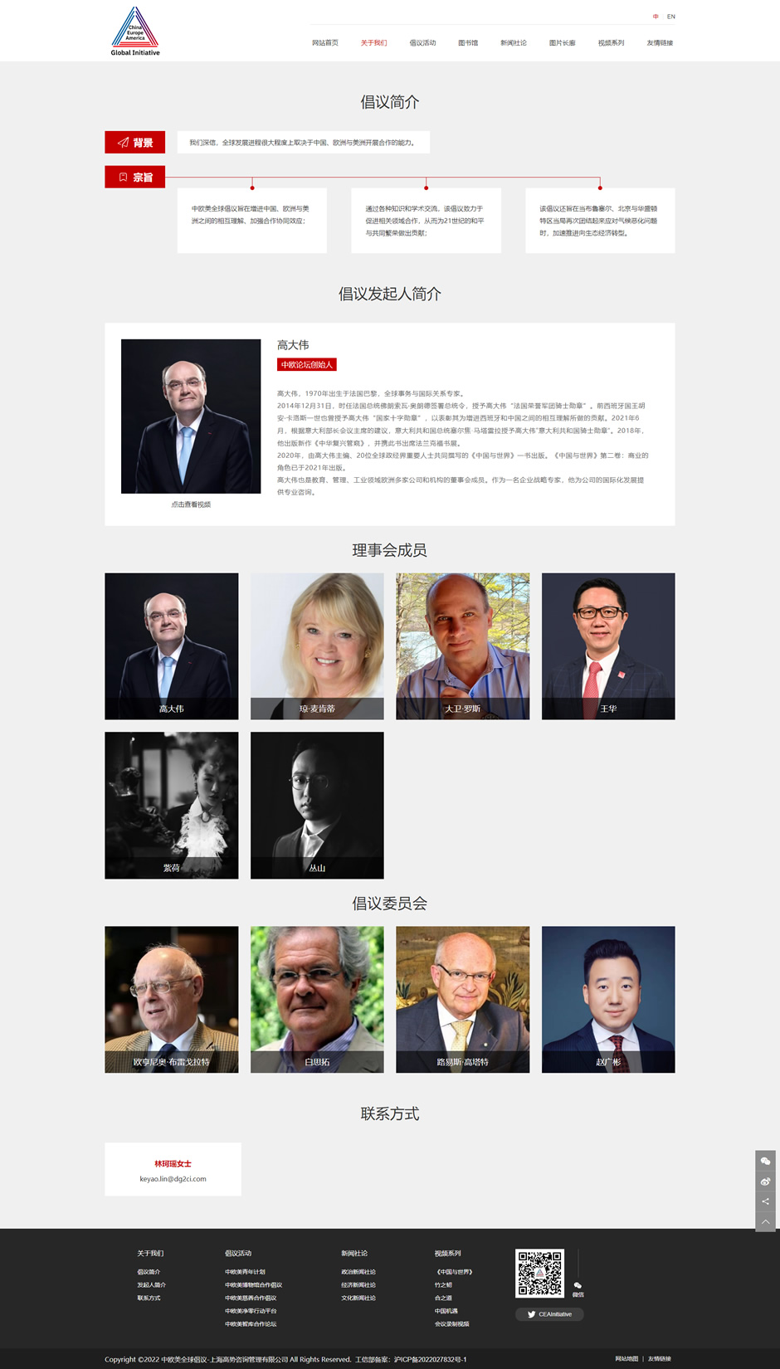Click email keyao.lin@dg2ci.com

pyautogui.click(x=173, y=1179)
